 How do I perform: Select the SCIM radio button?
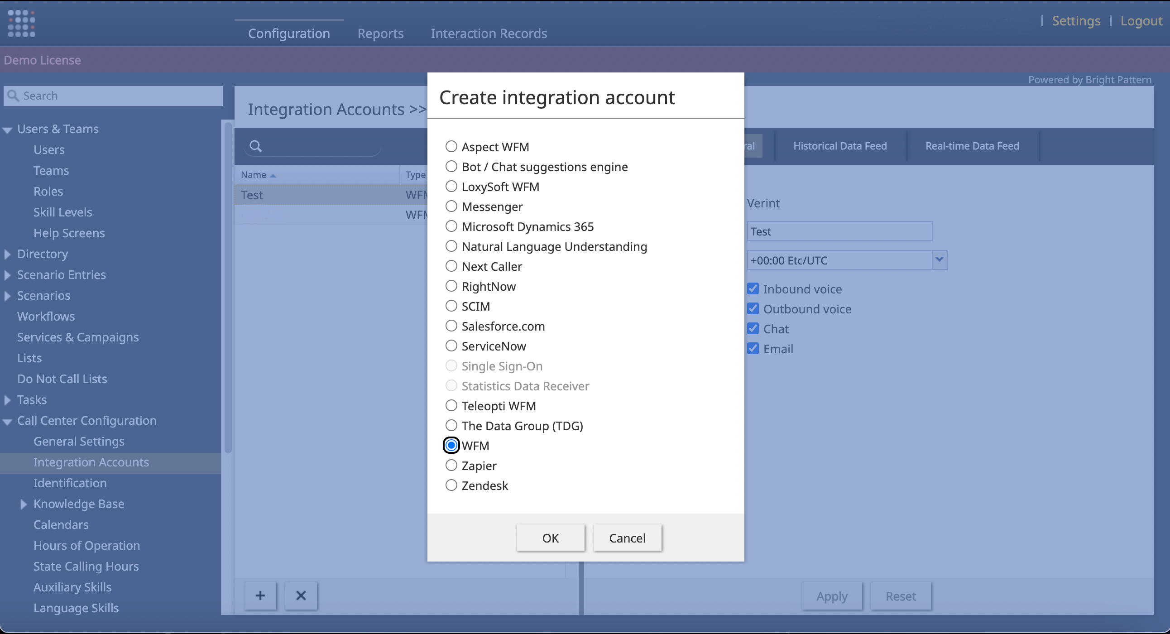coord(451,306)
